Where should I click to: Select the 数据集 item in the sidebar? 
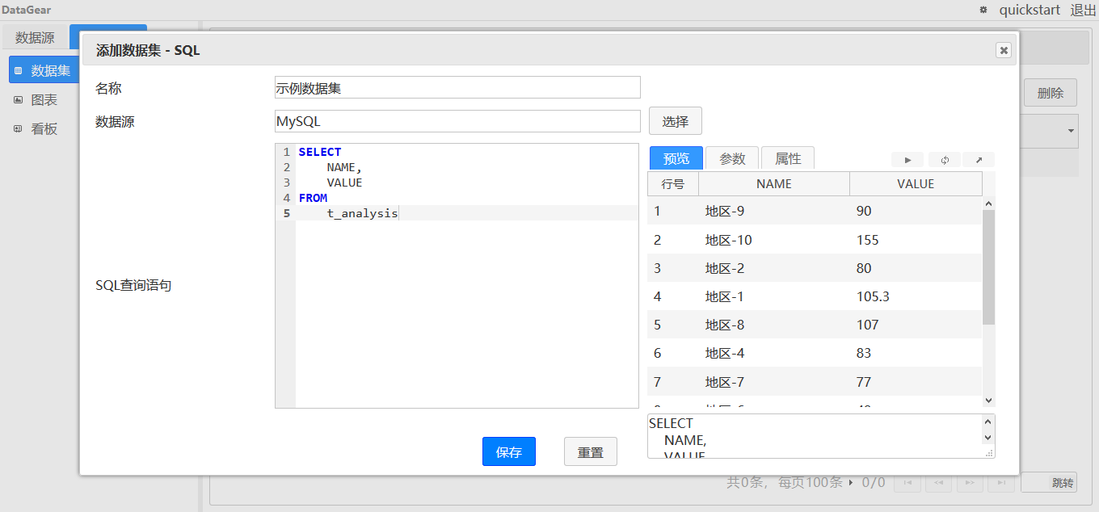pyautogui.click(x=44, y=69)
